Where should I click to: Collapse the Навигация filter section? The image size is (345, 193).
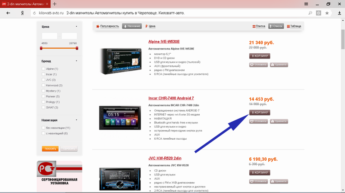coord(76,120)
